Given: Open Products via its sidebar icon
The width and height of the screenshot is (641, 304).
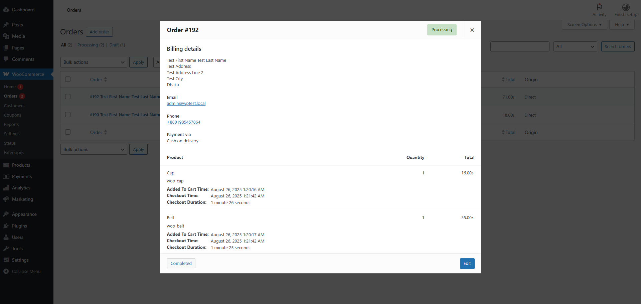Looking at the screenshot, I should tap(6, 165).
